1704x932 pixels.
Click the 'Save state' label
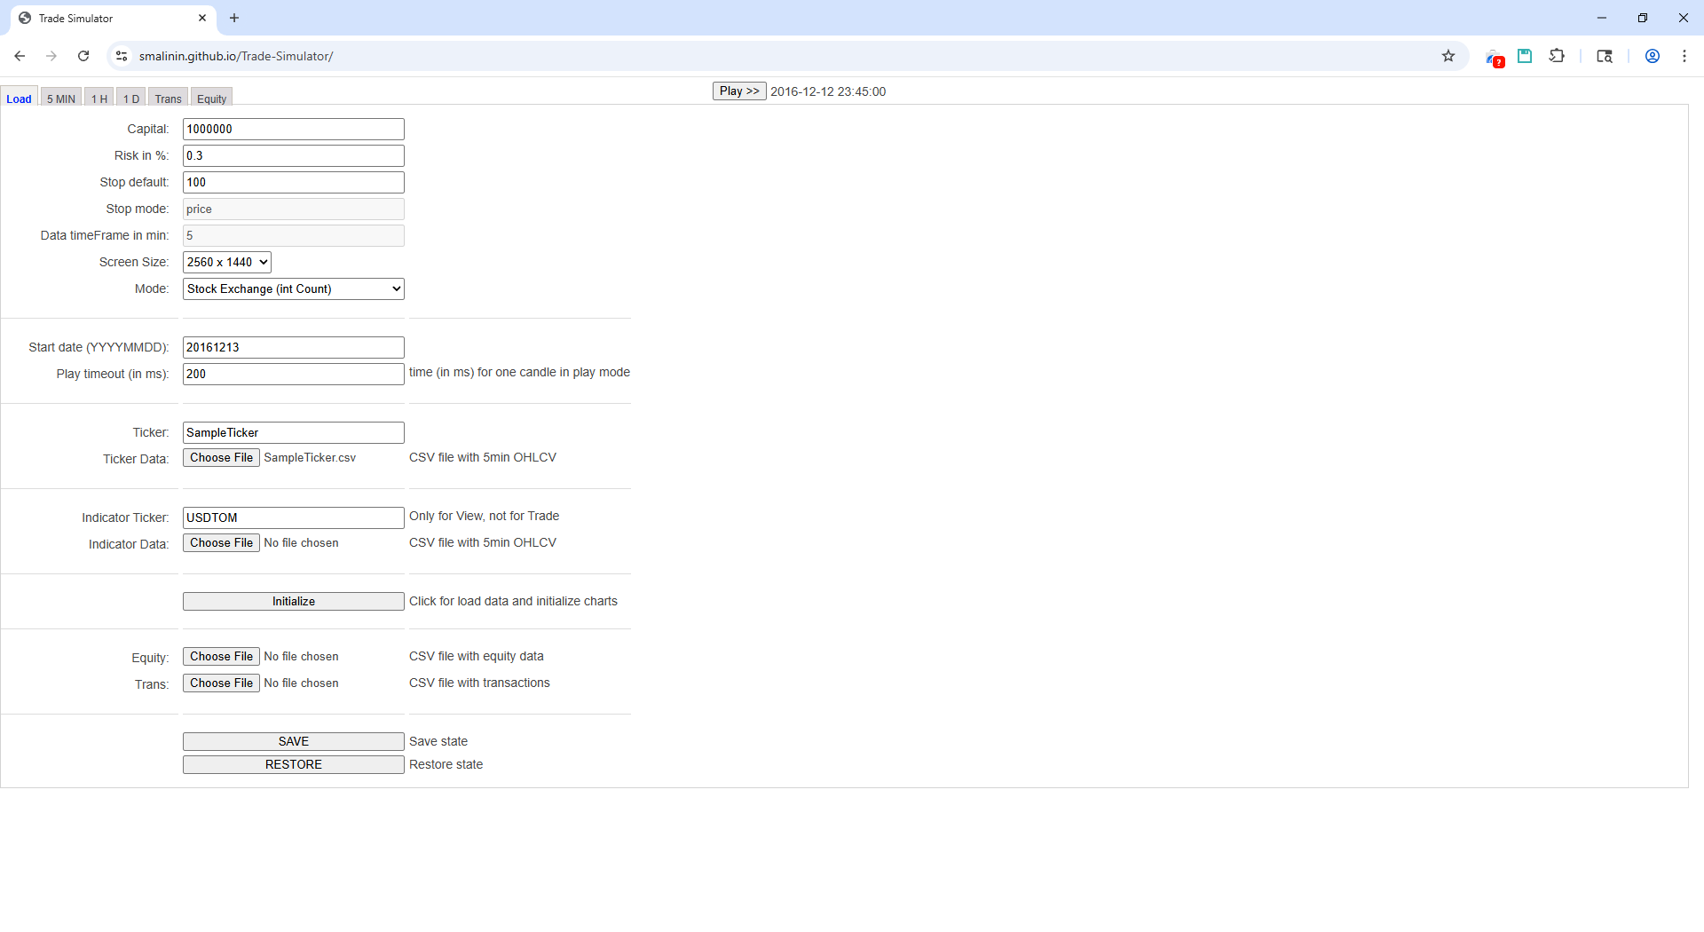tap(438, 741)
